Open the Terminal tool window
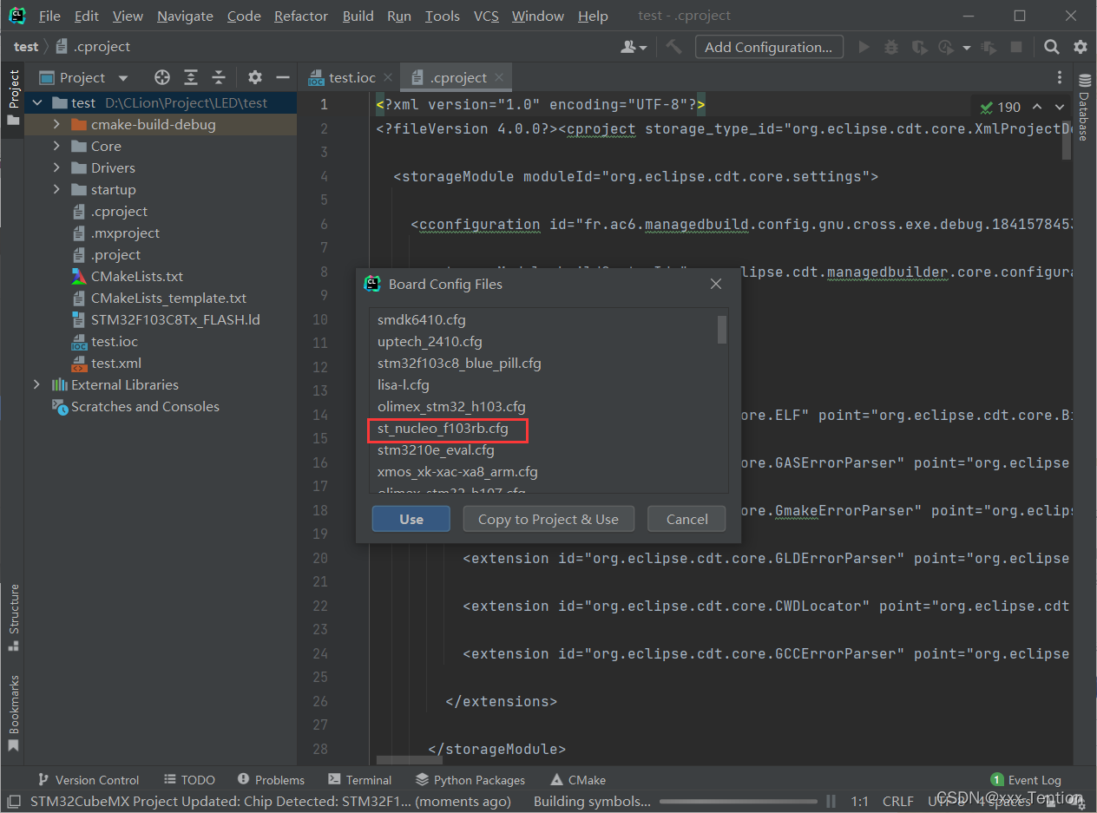The image size is (1097, 813). (360, 780)
